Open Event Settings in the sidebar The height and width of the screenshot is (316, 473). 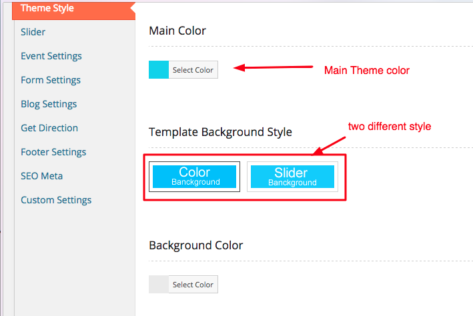pyautogui.click(x=51, y=56)
